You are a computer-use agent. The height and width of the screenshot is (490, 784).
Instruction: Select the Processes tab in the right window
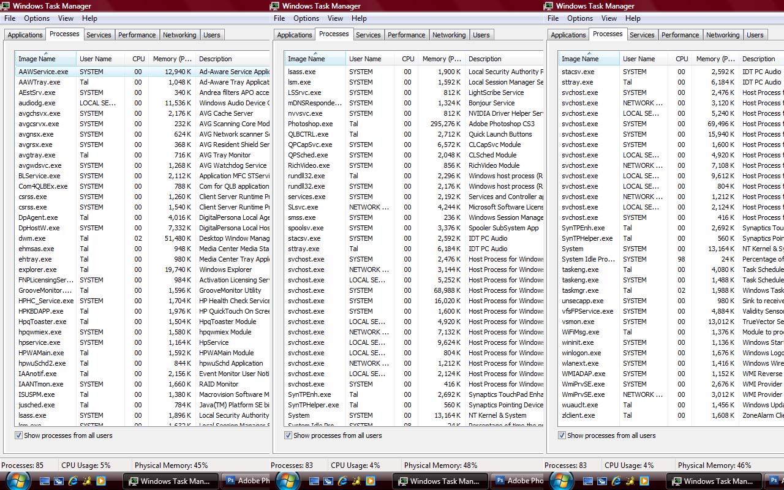coord(608,34)
